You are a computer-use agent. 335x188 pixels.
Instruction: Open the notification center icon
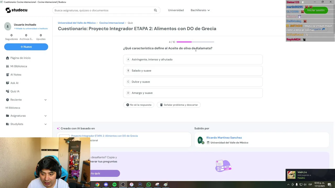click(330, 185)
